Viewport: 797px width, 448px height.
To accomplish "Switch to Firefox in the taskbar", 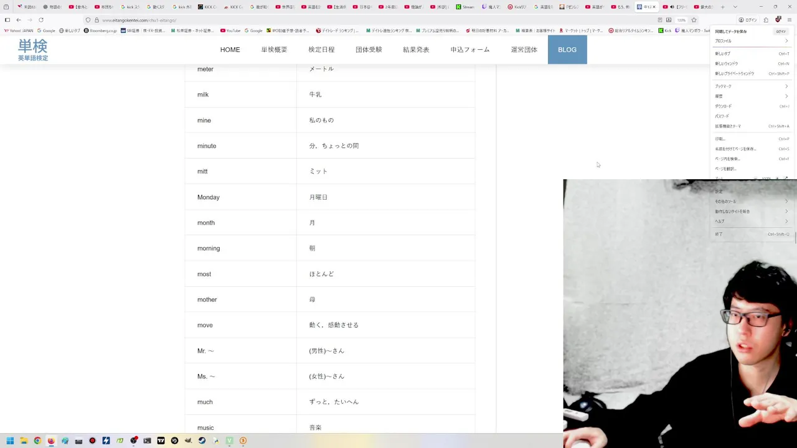I will (51, 441).
